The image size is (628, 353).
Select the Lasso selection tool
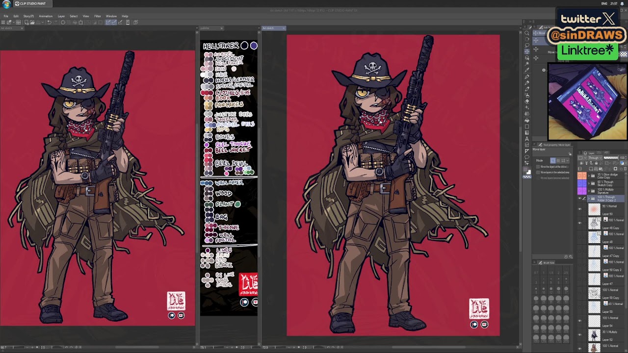pos(527,46)
